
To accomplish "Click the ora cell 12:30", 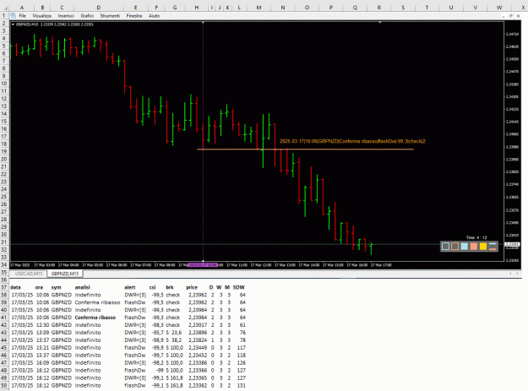I will pyautogui.click(x=43, y=325).
